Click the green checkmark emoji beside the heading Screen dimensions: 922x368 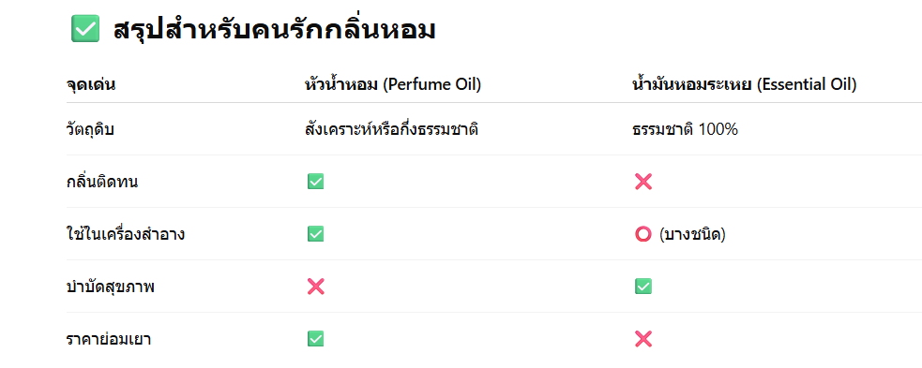point(85,29)
